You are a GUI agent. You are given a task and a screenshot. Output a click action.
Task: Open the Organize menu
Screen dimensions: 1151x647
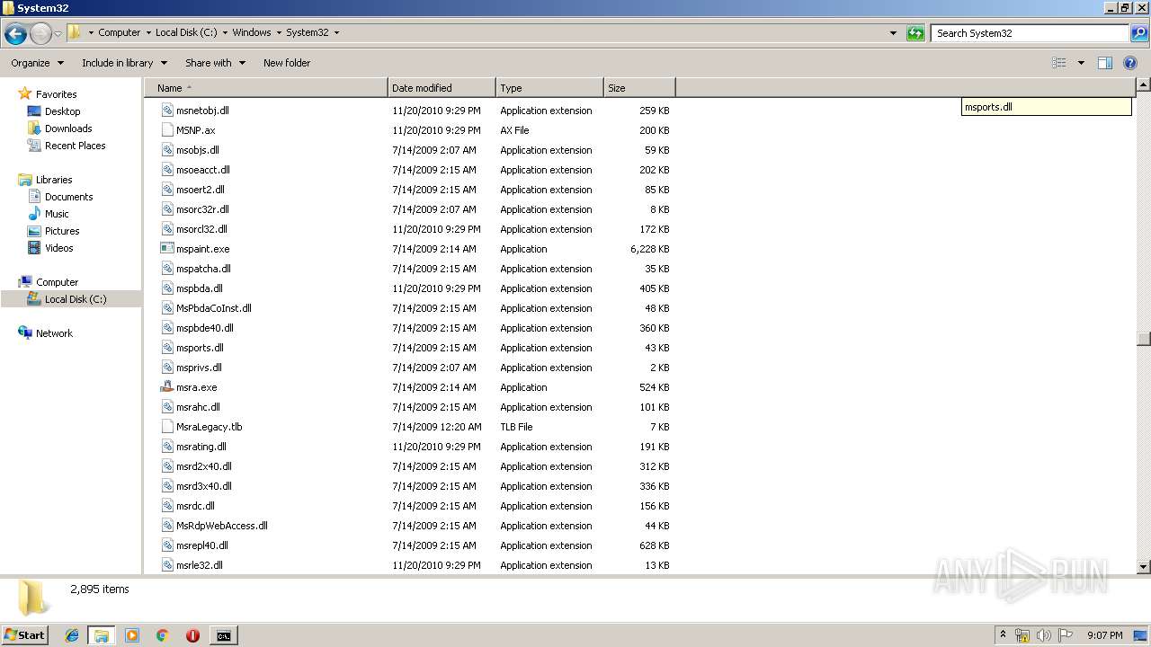[x=37, y=63]
